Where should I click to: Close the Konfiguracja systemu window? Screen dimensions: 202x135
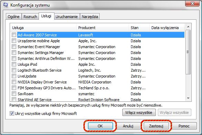[192, 3]
